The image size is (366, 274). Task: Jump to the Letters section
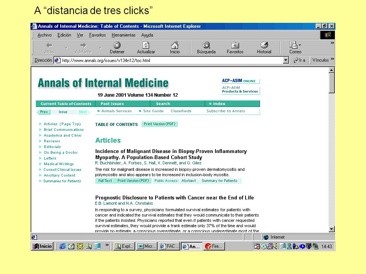(x=50, y=158)
